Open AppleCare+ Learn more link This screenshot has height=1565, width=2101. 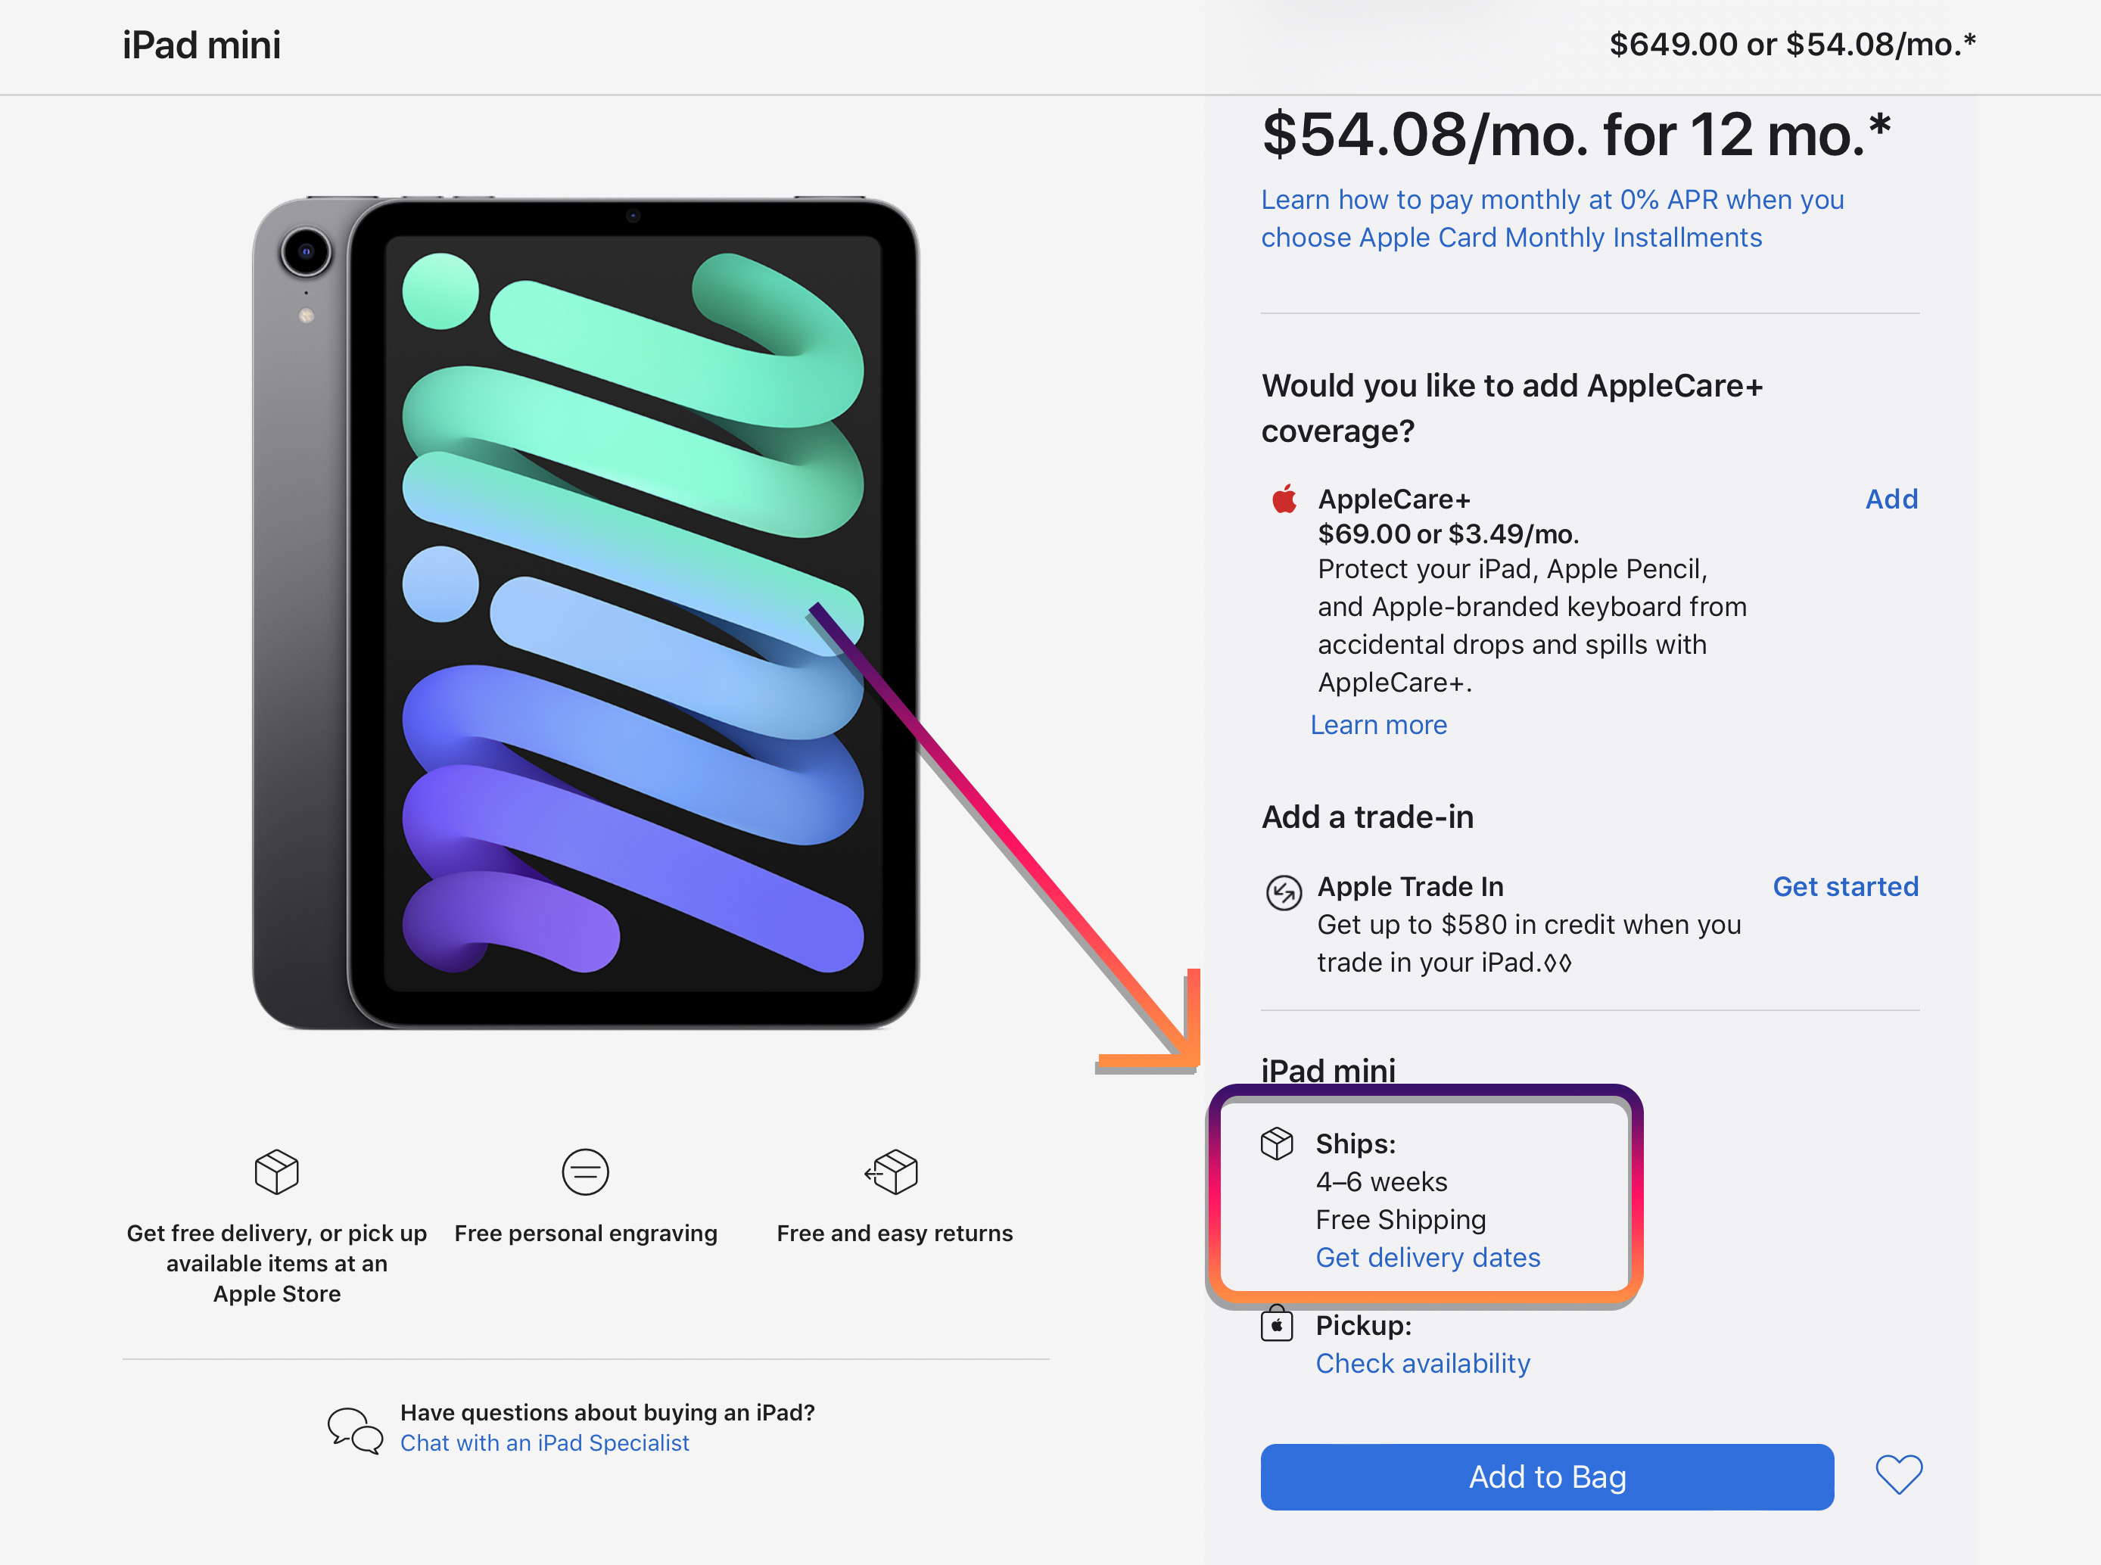(1378, 725)
